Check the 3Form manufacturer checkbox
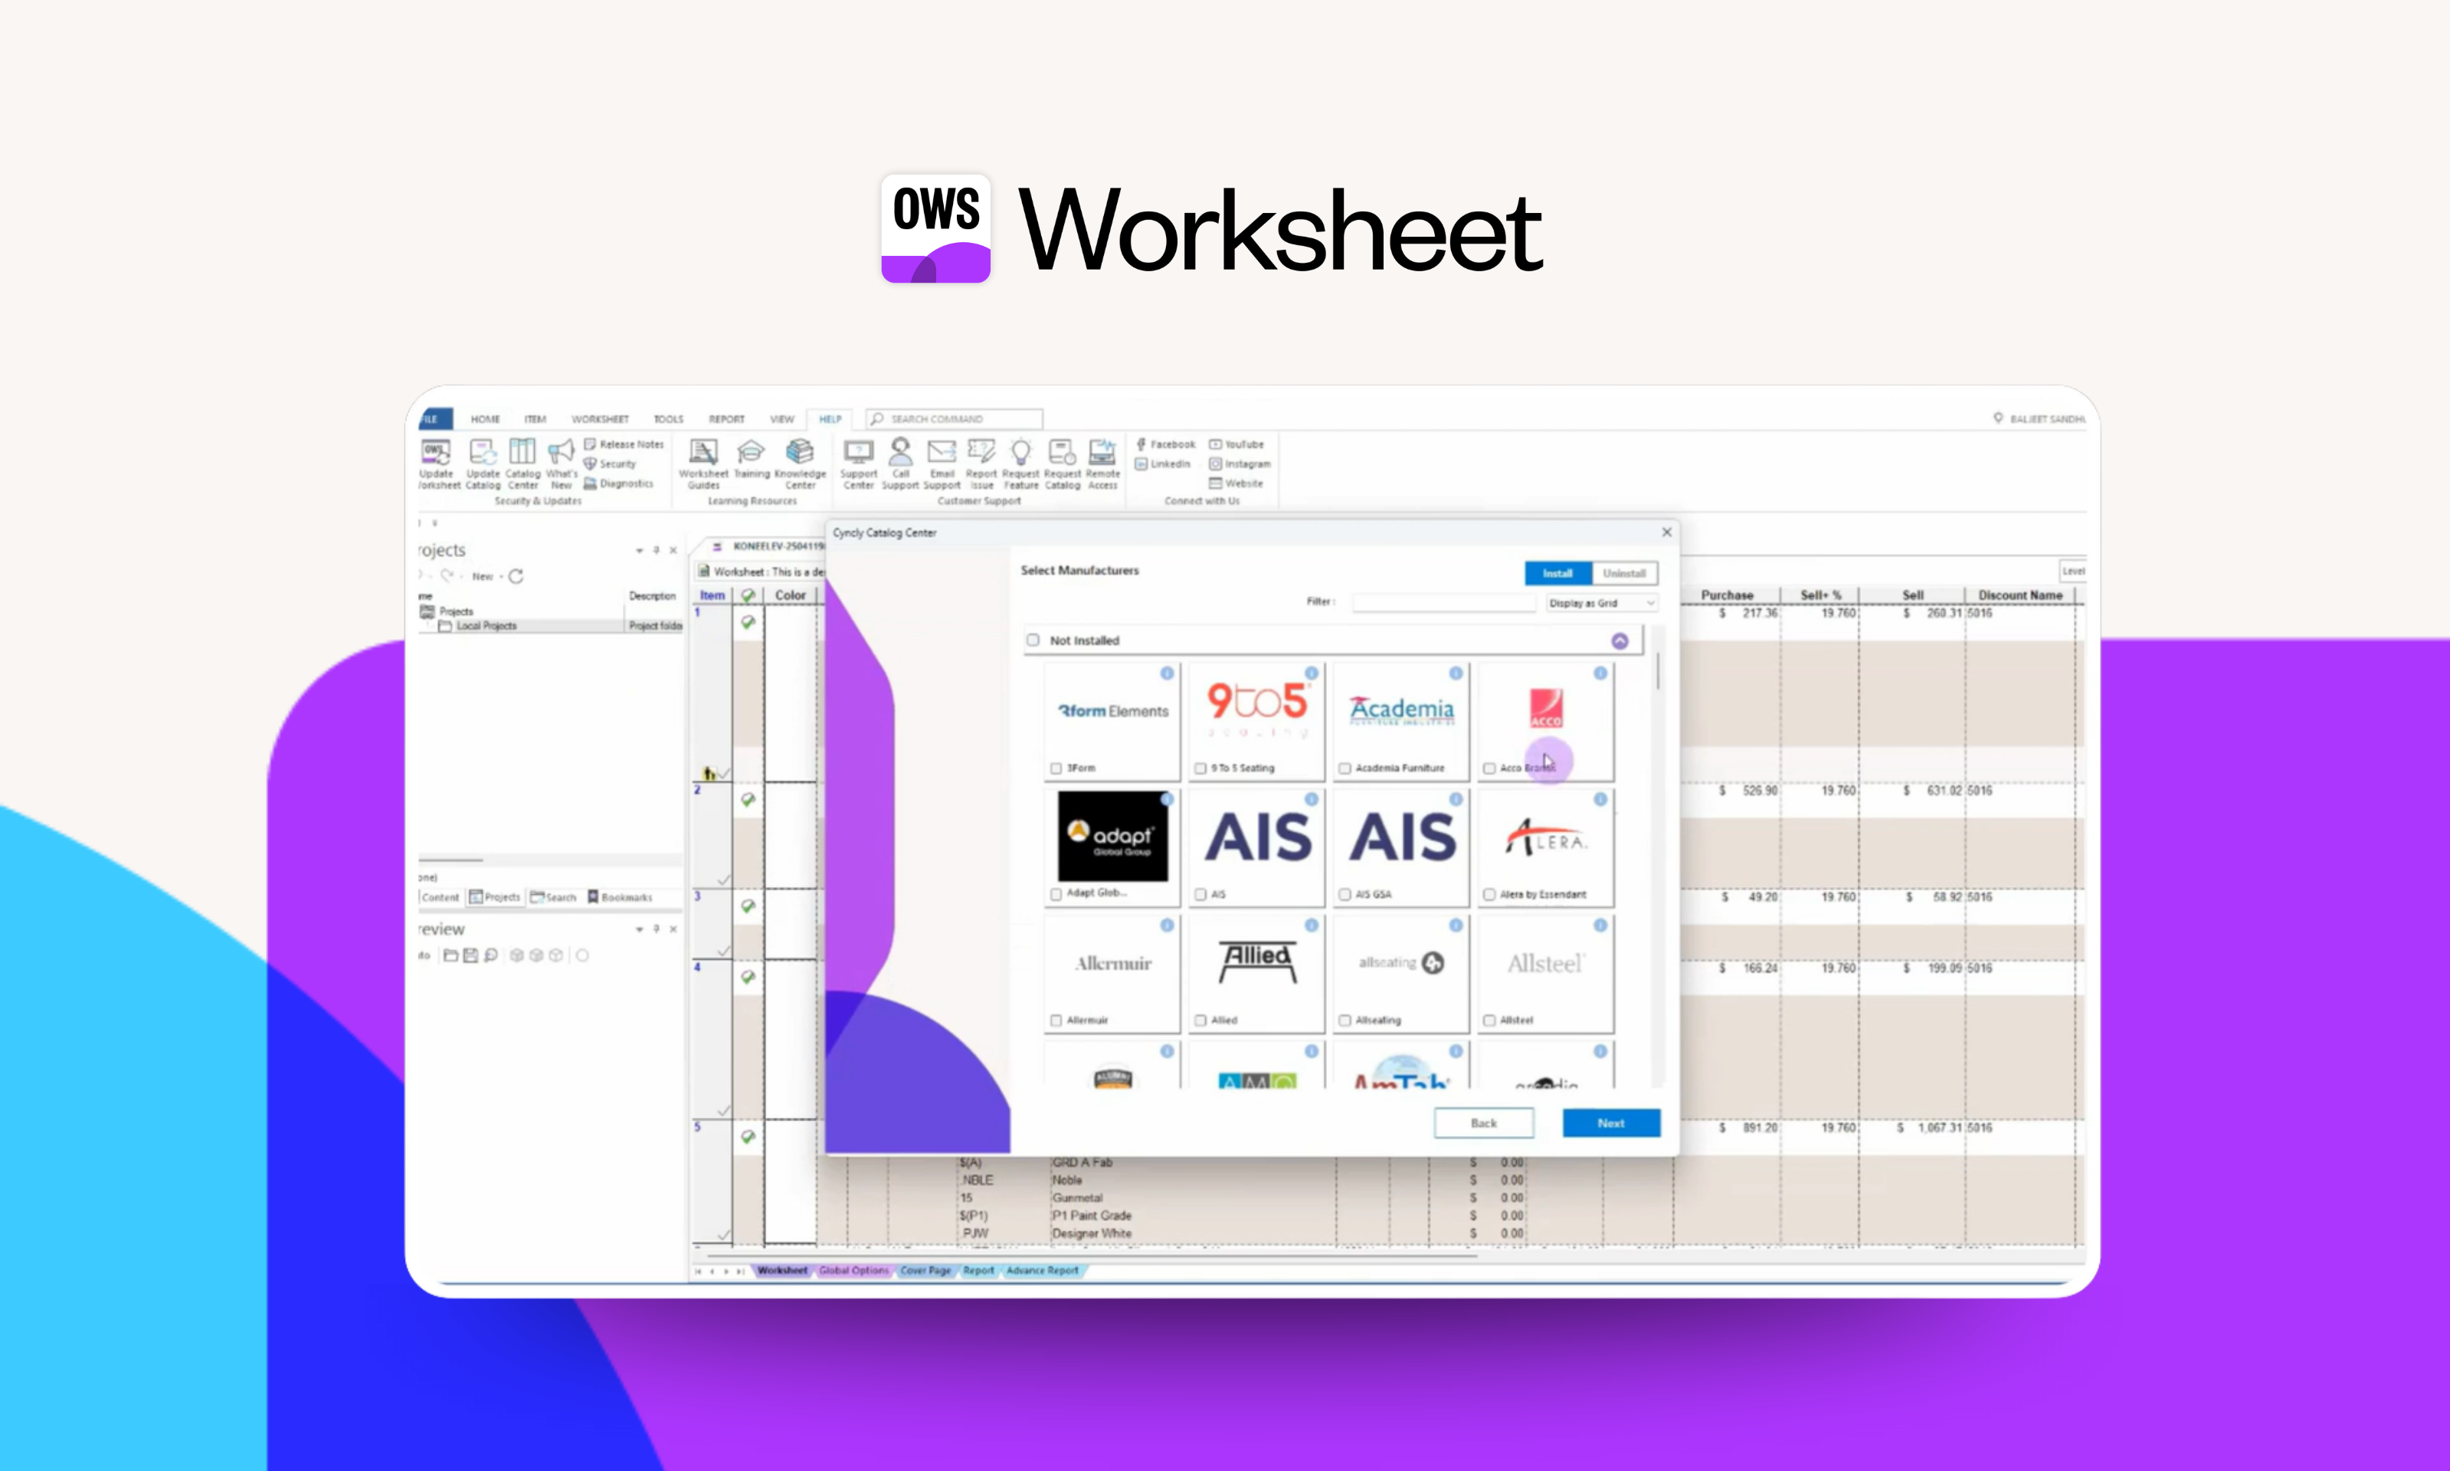This screenshot has height=1471, width=2450. tap(1056, 768)
